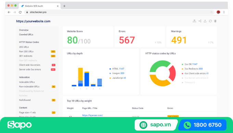Open Nofollowed in the sidebar

(x=25, y=100)
